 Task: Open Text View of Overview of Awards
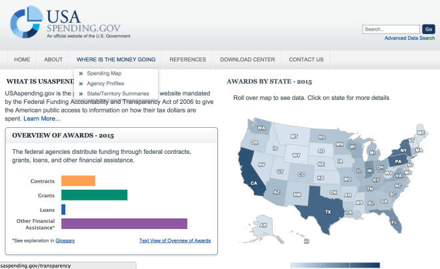click(175, 240)
